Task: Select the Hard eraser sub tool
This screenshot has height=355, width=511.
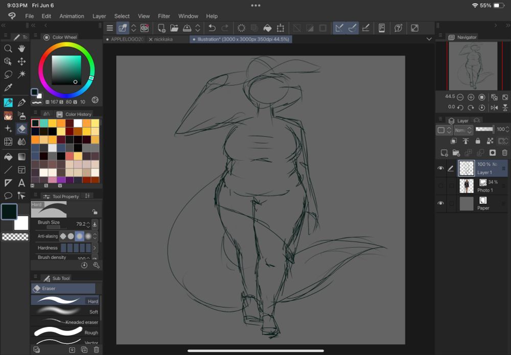Action: [65, 300]
